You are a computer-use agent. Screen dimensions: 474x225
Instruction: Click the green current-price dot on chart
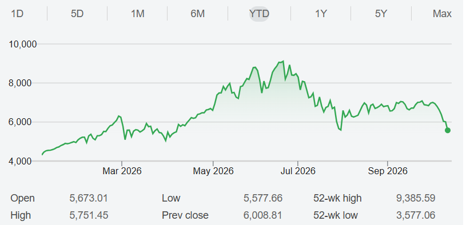448,130
